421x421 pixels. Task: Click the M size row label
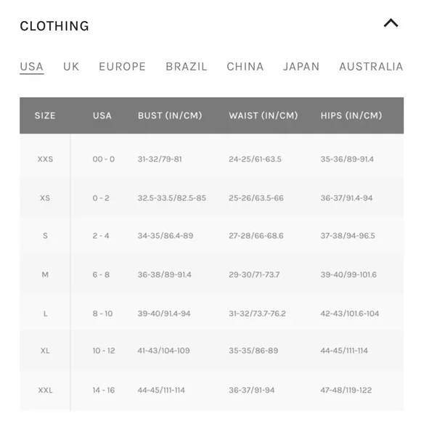(x=45, y=274)
